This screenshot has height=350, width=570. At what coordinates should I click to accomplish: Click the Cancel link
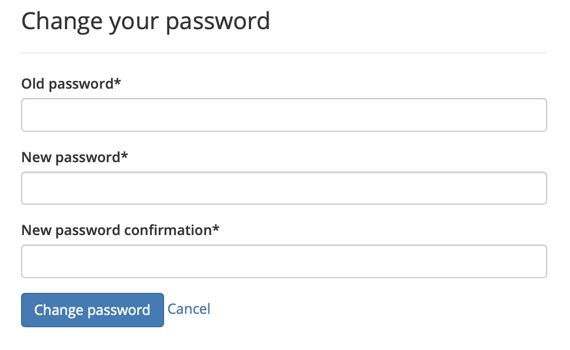[189, 309]
